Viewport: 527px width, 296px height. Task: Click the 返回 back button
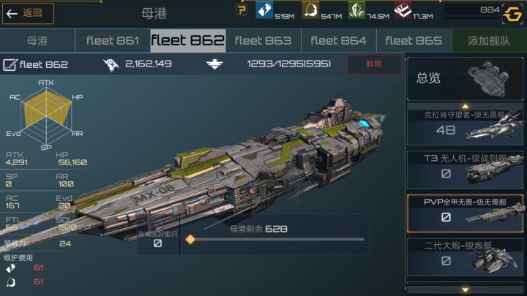[x=28, y=13]
